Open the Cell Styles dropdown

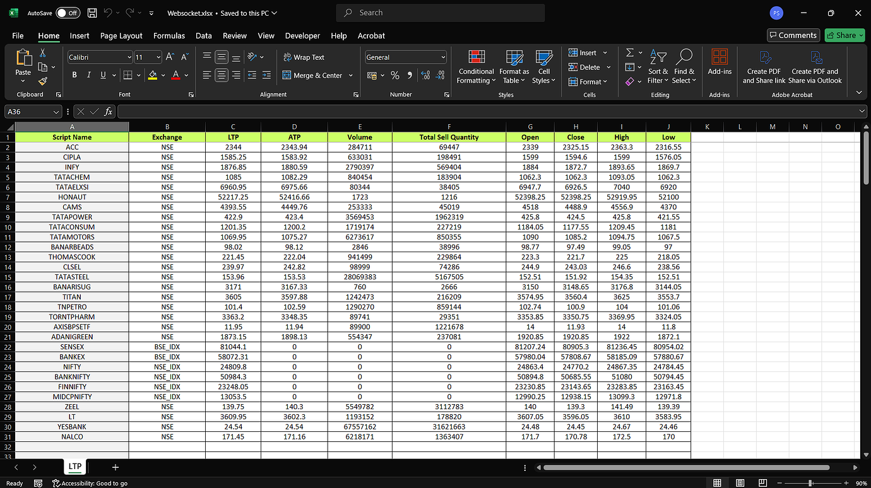coord(544,67)
